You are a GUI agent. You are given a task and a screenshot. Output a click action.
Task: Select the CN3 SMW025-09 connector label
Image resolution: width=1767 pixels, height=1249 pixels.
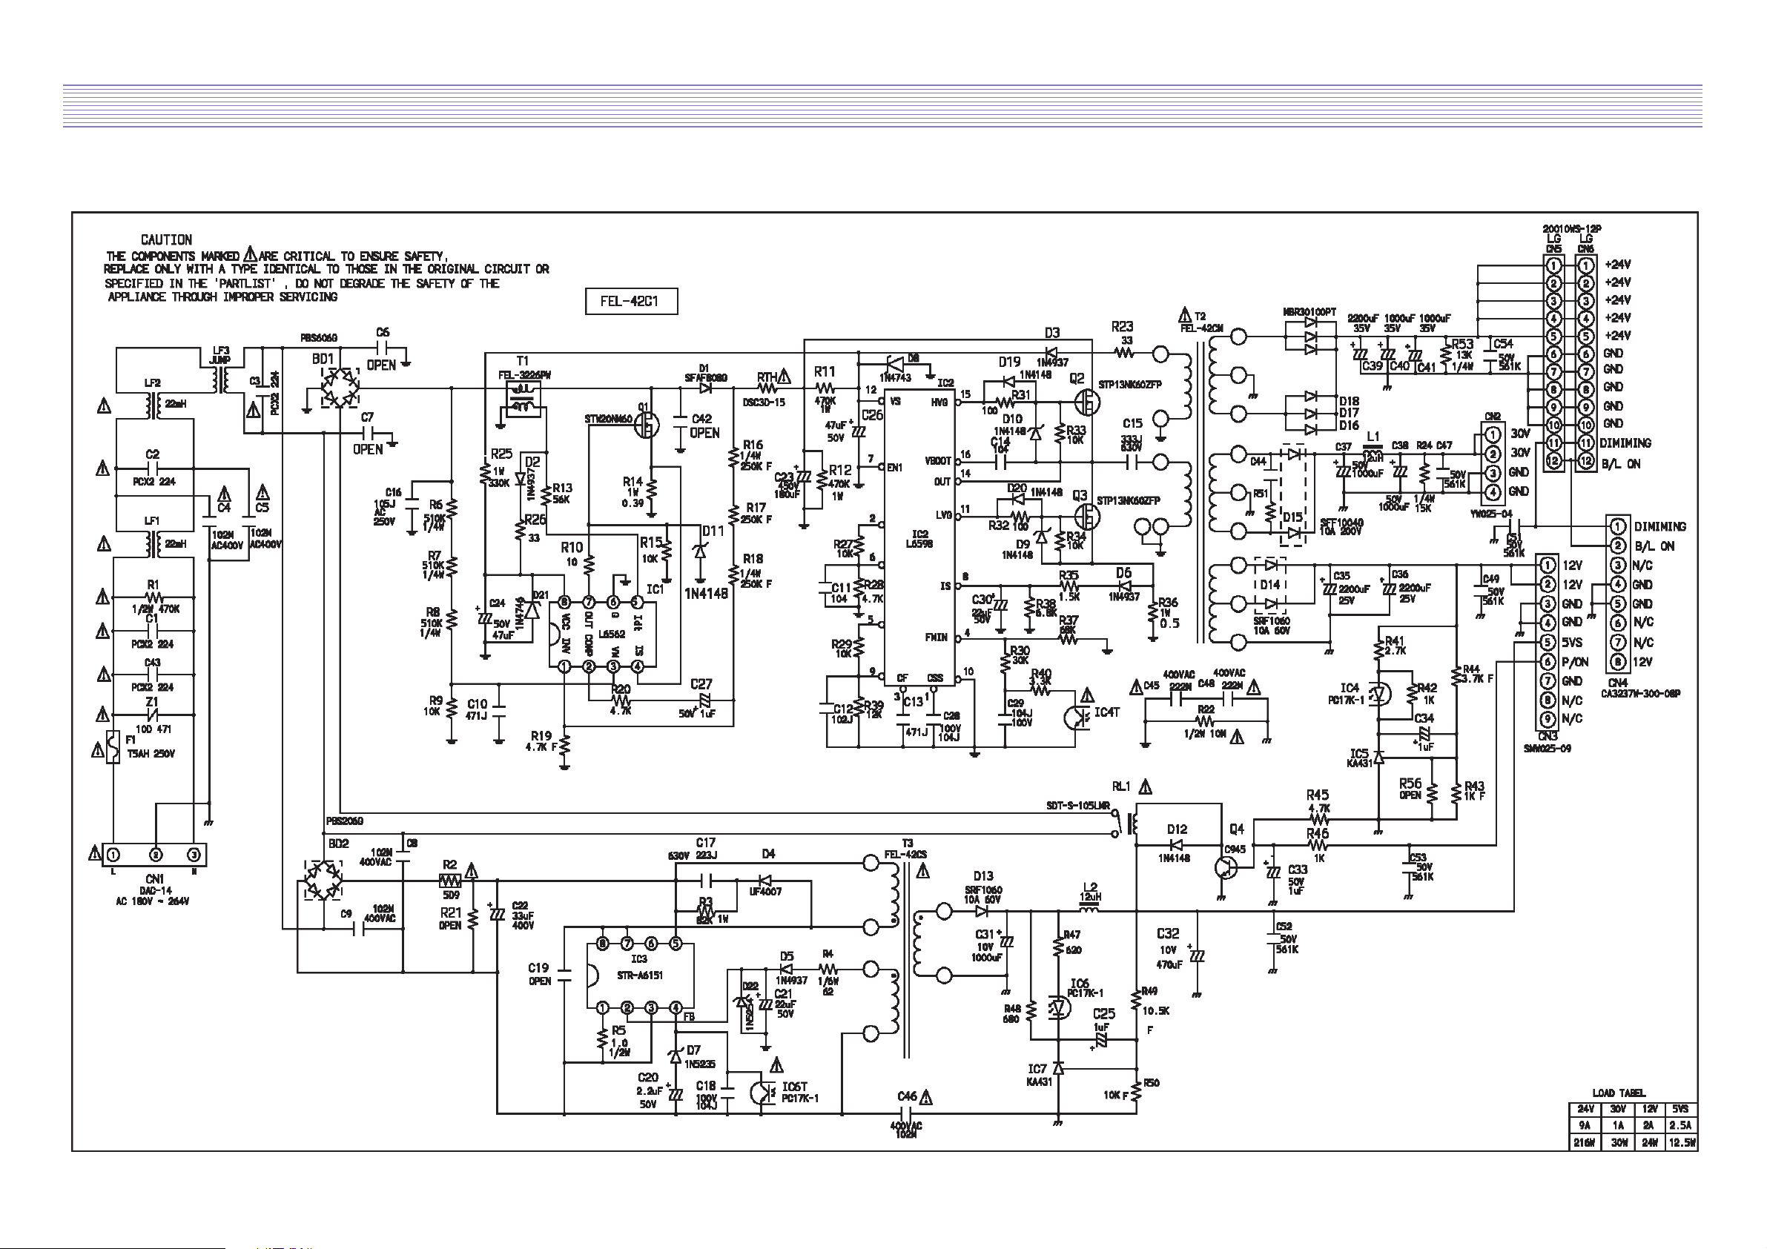tap(1547, 742)
